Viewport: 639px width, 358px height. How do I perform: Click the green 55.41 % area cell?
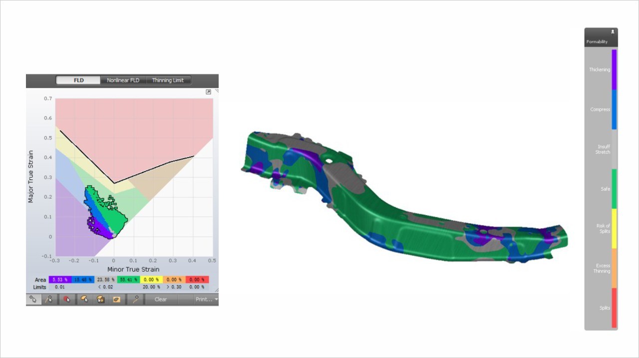pyautogui.click(x=128, y=280)
